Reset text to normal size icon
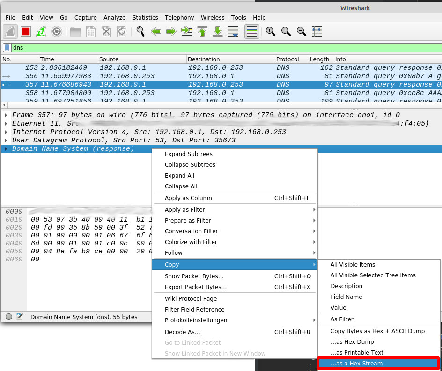Viewport: 442px width, 371px height. (302, 31)
